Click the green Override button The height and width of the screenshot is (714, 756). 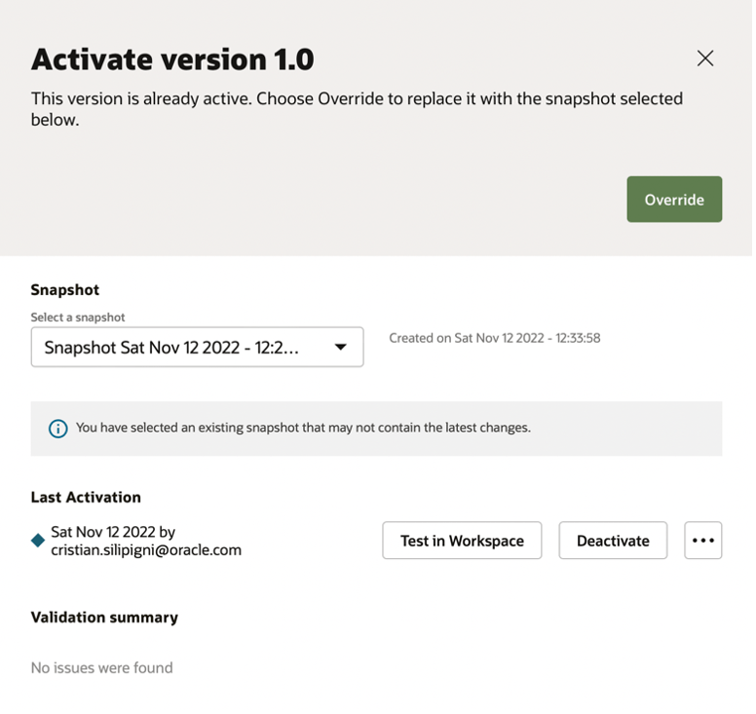coord(673,200)
